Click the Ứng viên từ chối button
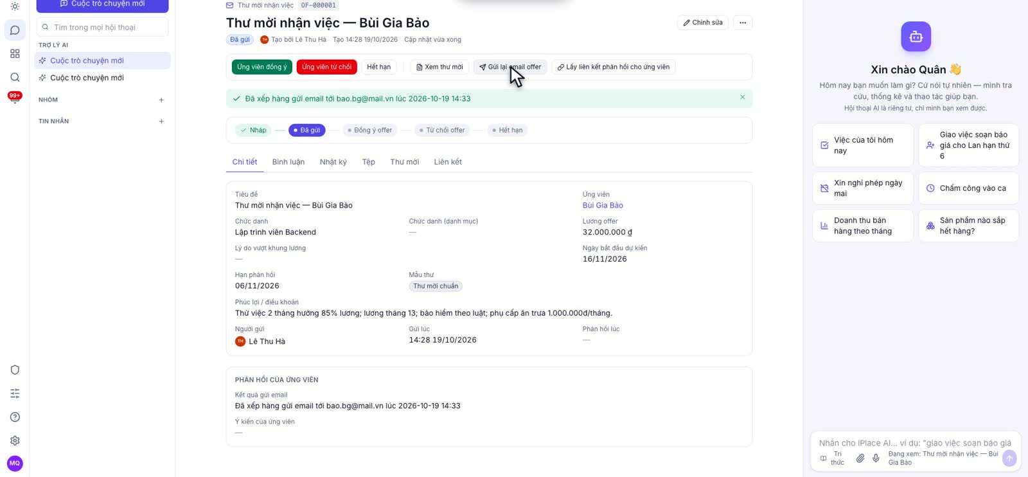Screen dimensions: 1028x477 326,67
